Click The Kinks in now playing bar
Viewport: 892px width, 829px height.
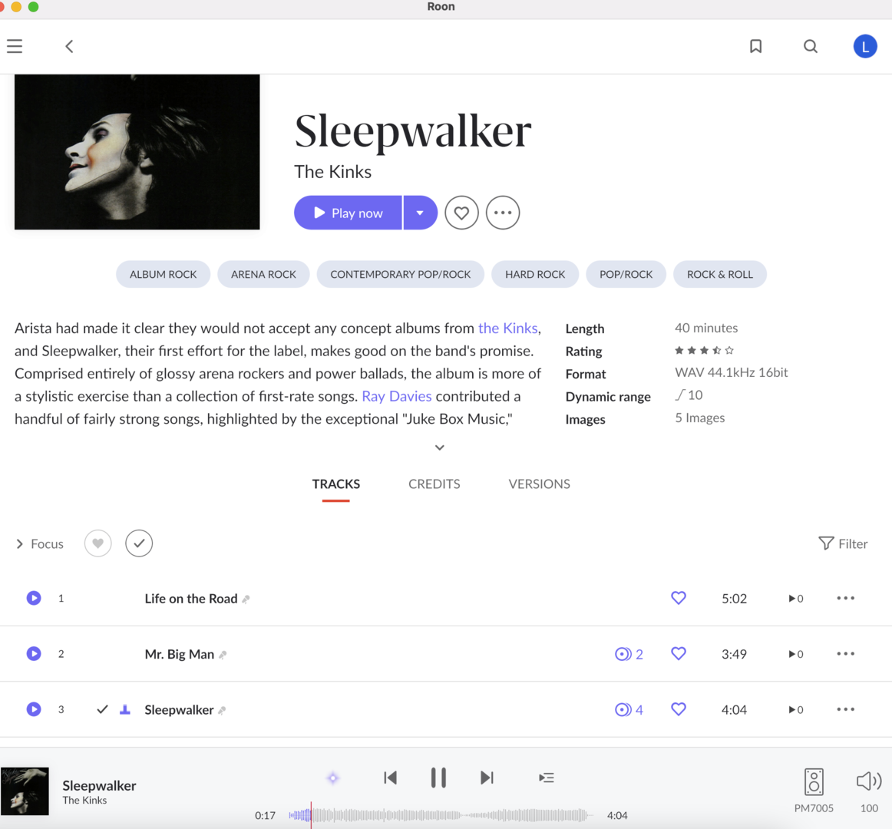(84, 801)
